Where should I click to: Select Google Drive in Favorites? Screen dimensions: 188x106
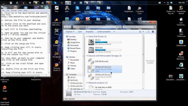(74, 42)
